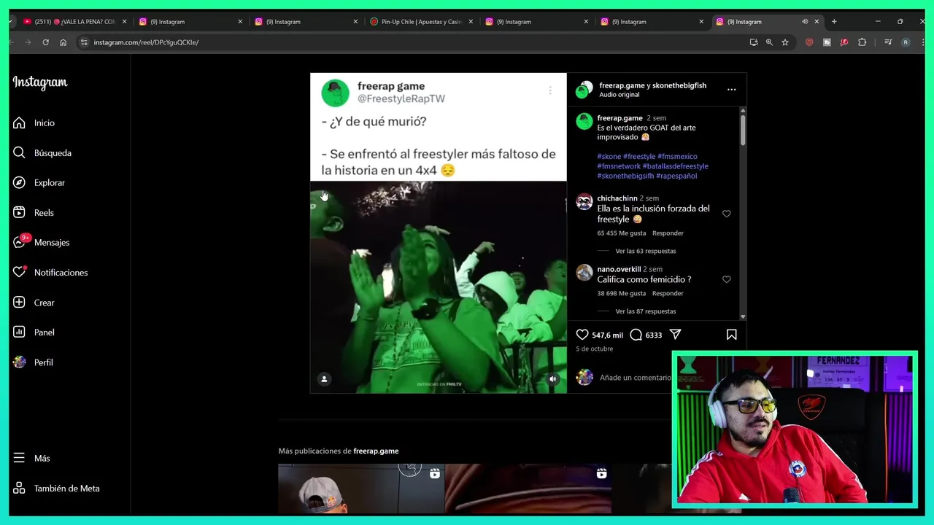The height and width of the screenshot is (525, 934).
Task: Open the first related freerap.game thumbnail
Action: (x=361, y=489)
